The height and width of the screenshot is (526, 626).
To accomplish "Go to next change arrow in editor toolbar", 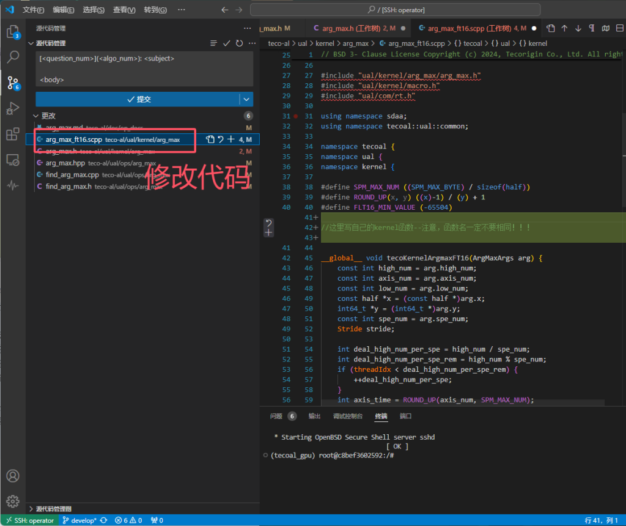I will (578, 28).
